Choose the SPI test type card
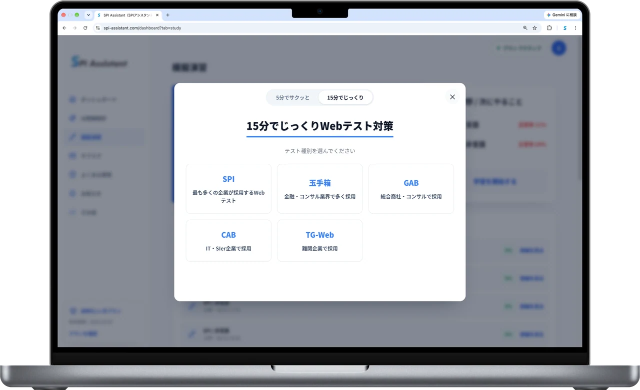Image resolution: width=640 pixels, height=390 pixels. [228, 189]
